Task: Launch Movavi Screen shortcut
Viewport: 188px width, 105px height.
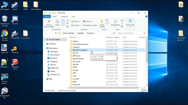Action: point(5,79)
